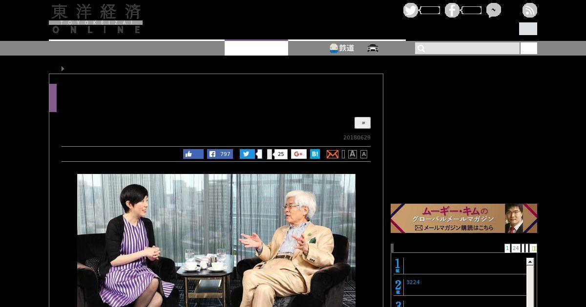Open ranking item number 1

[459, 266]
